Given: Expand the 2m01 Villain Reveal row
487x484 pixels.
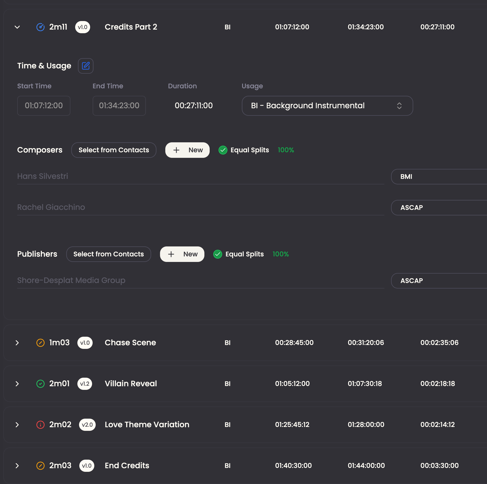Looking at the screenshot, I should point(17,384).
